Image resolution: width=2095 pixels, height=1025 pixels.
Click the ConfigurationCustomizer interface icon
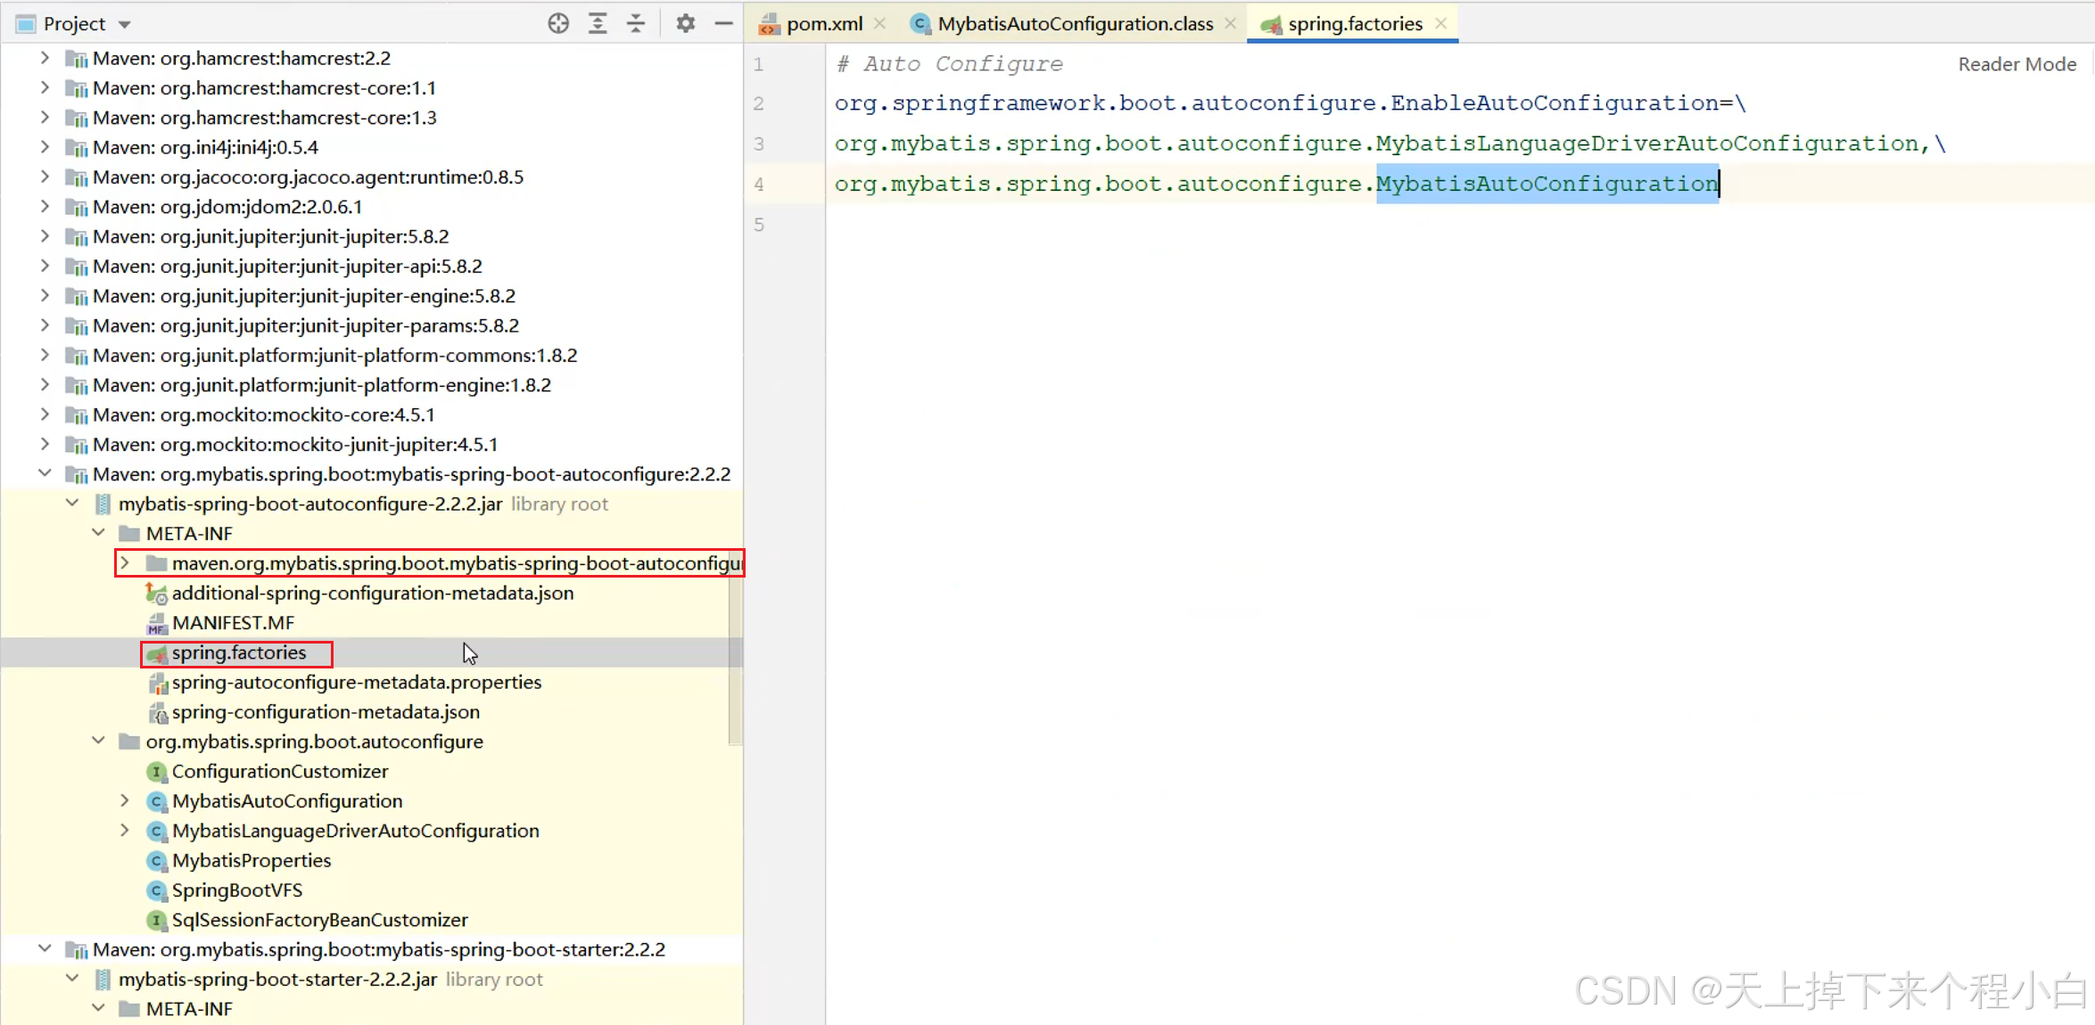point(157,772)
